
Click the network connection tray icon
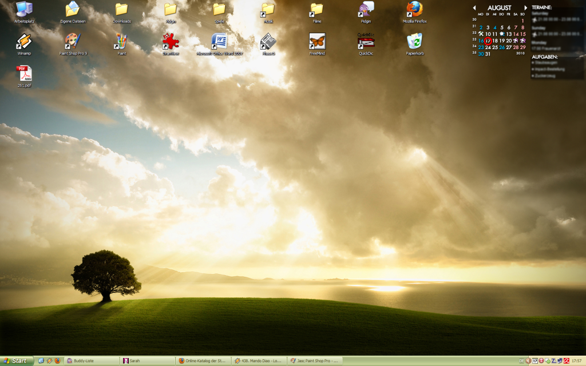pos(560,361)
